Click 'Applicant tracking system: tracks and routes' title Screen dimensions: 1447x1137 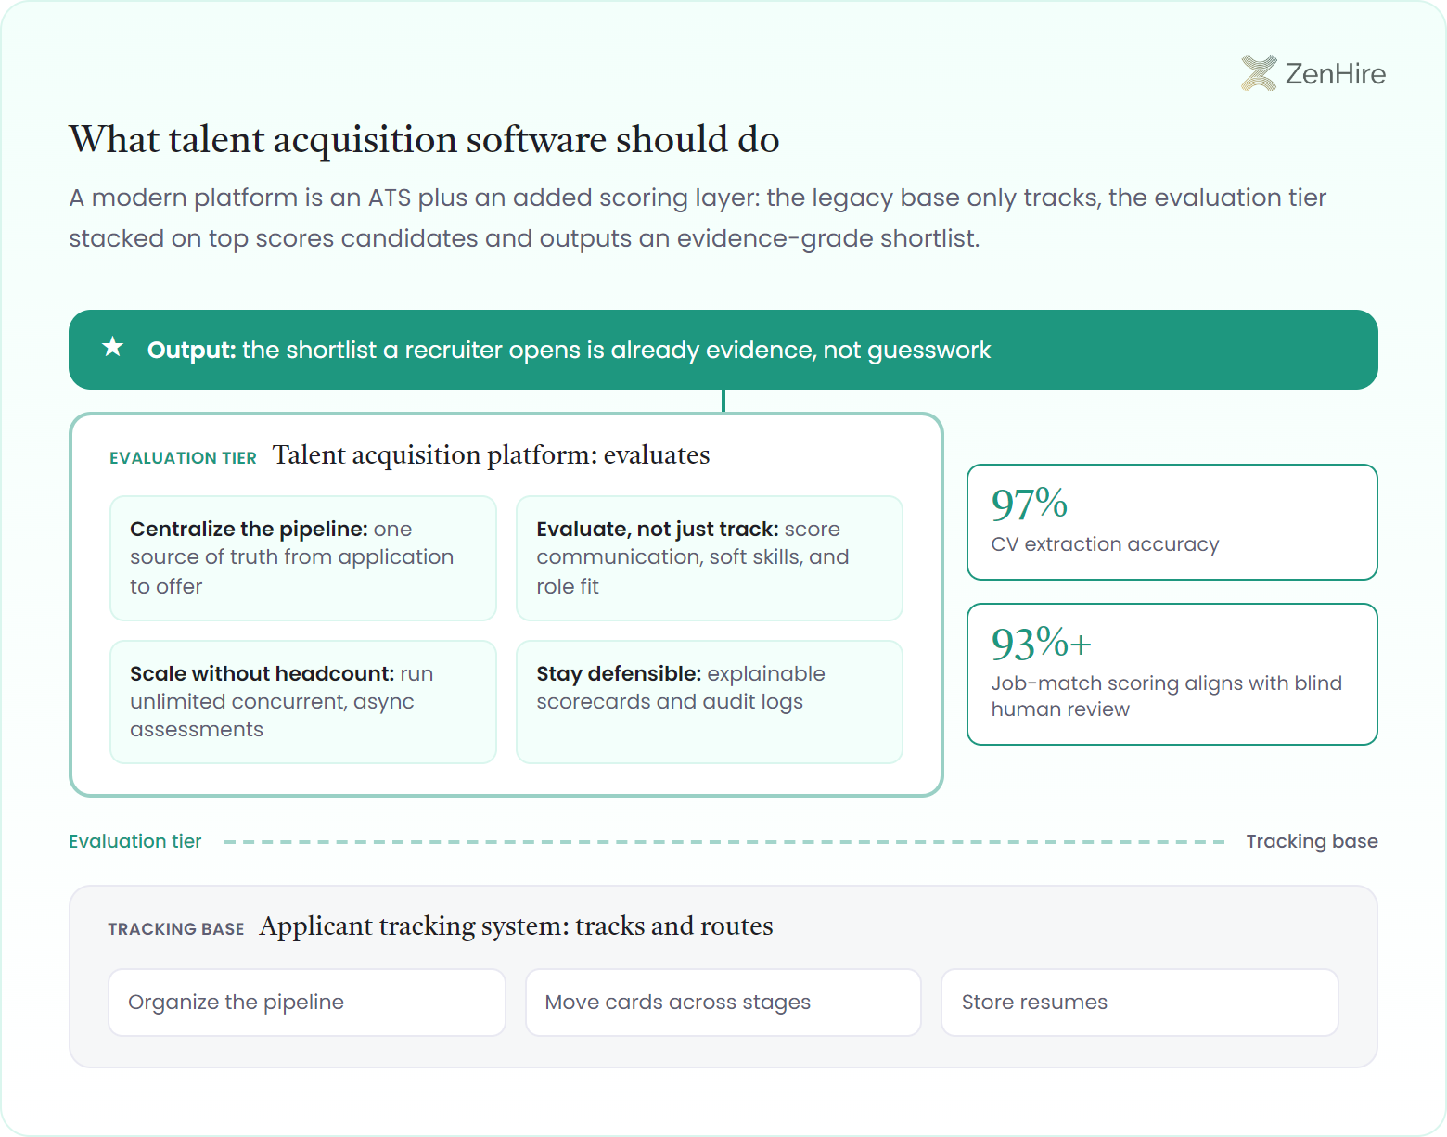click(x=517, y=926)
